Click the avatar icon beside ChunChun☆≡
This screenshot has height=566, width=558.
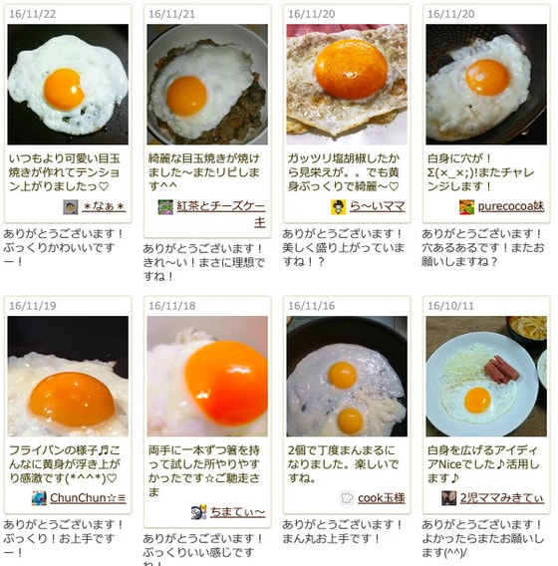[39, 498]
